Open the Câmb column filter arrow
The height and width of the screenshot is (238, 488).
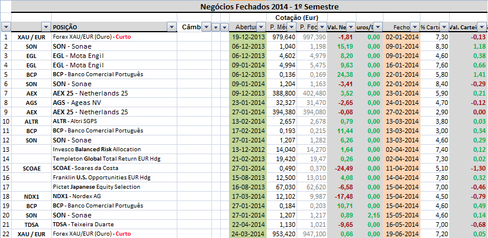[206, 28]
